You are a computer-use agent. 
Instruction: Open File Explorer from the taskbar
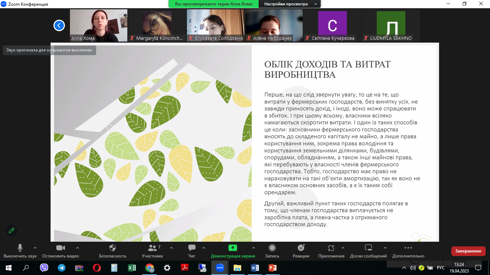(x=237, y=267)
